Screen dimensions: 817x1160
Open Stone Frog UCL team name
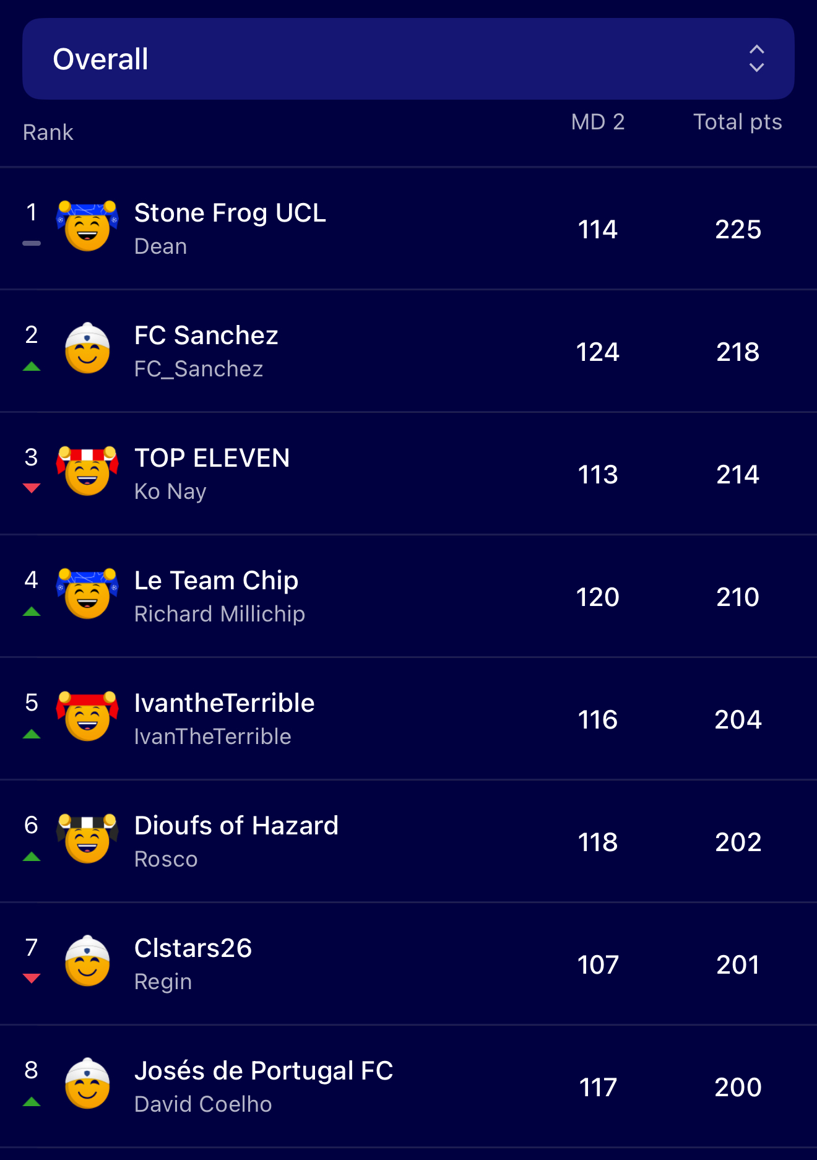click(x=230, y=213)
